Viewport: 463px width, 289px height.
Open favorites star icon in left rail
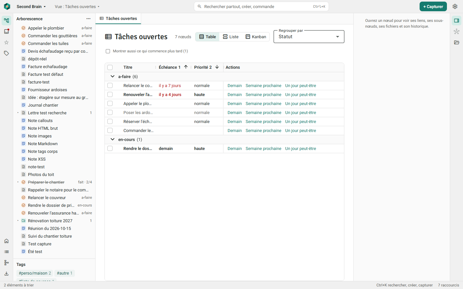6,42
